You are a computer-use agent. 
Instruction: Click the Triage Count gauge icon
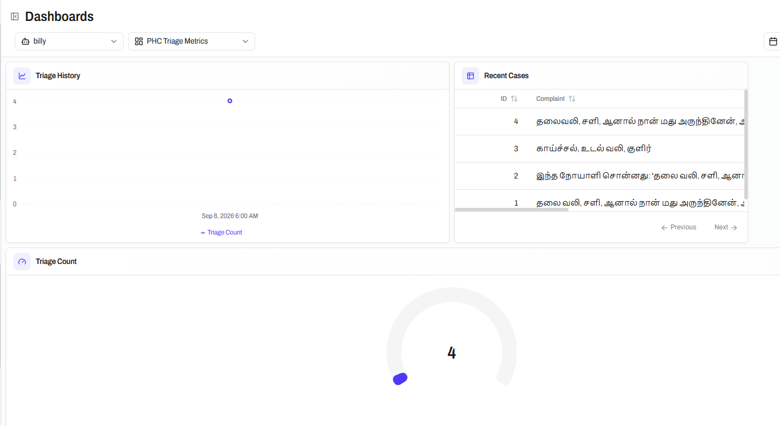(x=22, y=262)
